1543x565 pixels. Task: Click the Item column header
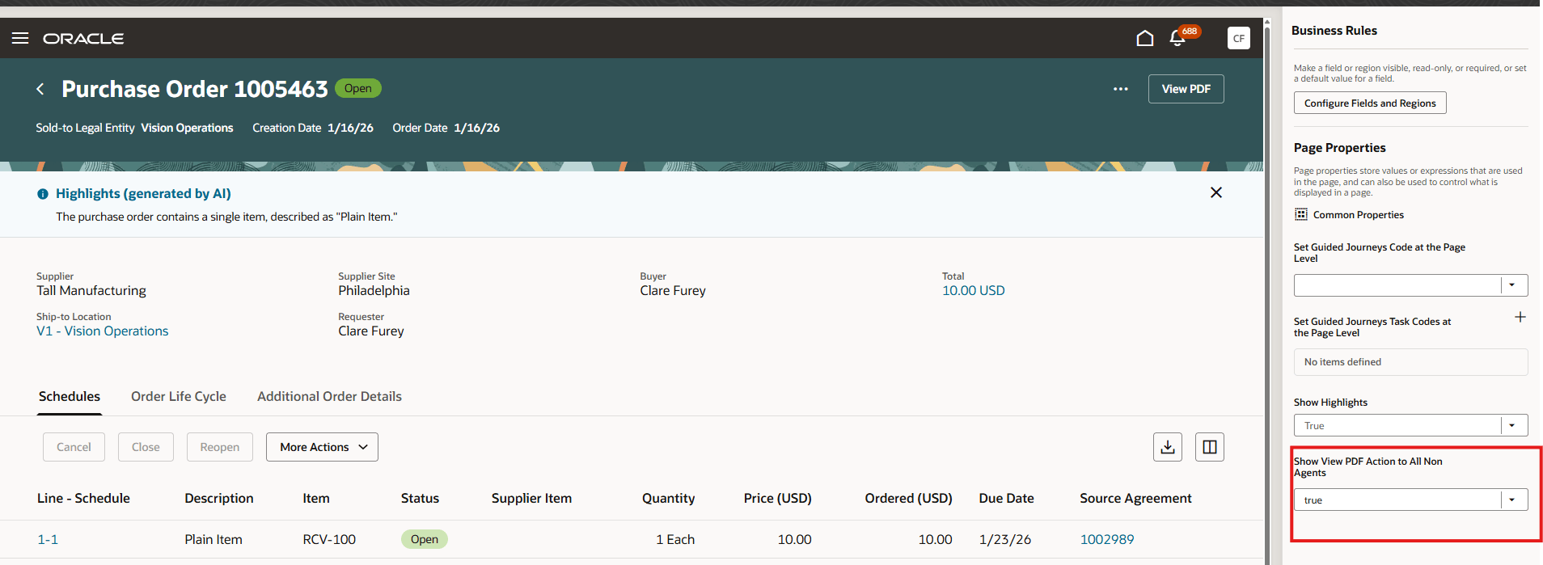[x=316, y=498]
